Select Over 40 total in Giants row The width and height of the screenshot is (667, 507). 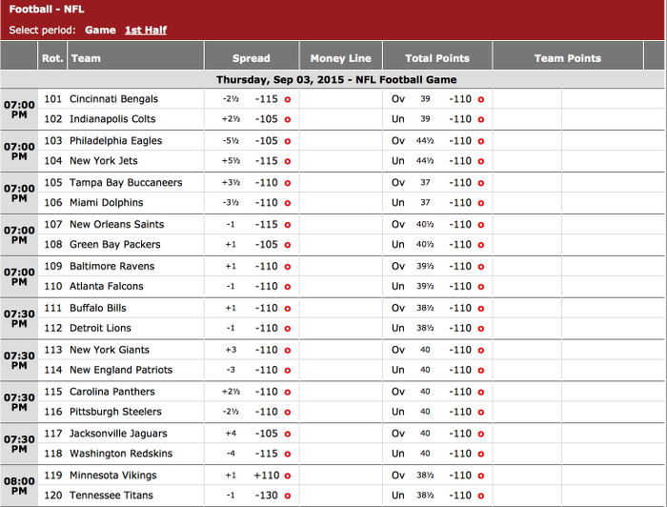click(480, 351)
